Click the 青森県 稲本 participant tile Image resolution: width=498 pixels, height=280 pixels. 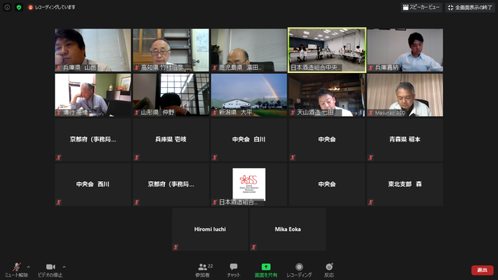[x=405, y=140]
